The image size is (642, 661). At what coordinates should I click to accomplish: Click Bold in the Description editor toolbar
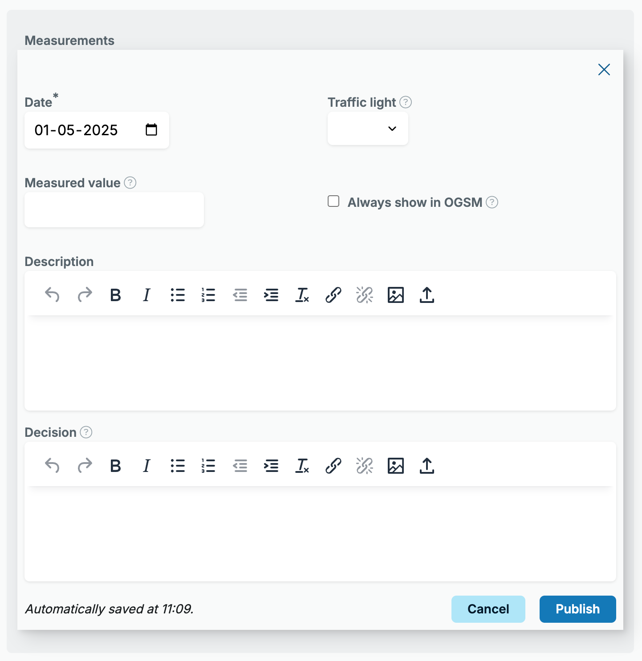[x=115, y=295]
